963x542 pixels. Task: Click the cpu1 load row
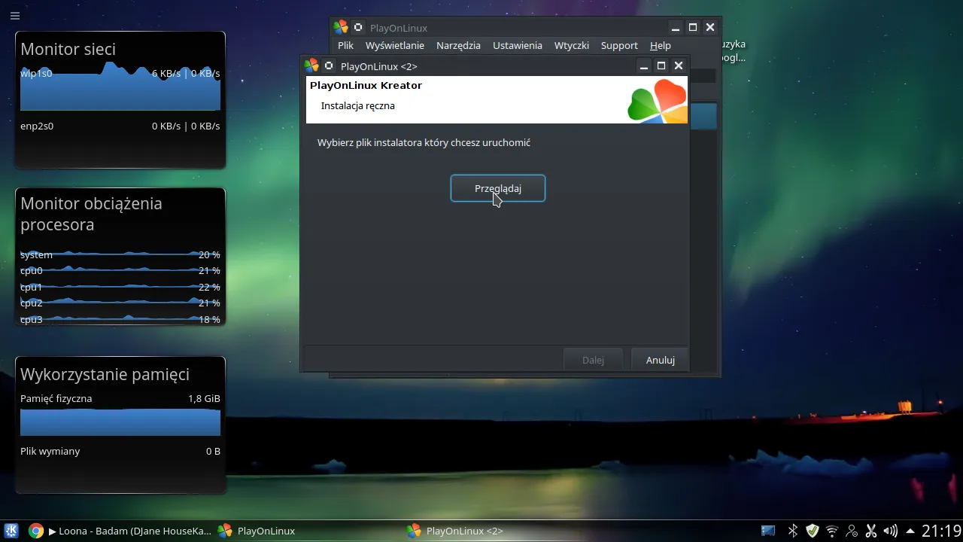[x=120, y=287]
